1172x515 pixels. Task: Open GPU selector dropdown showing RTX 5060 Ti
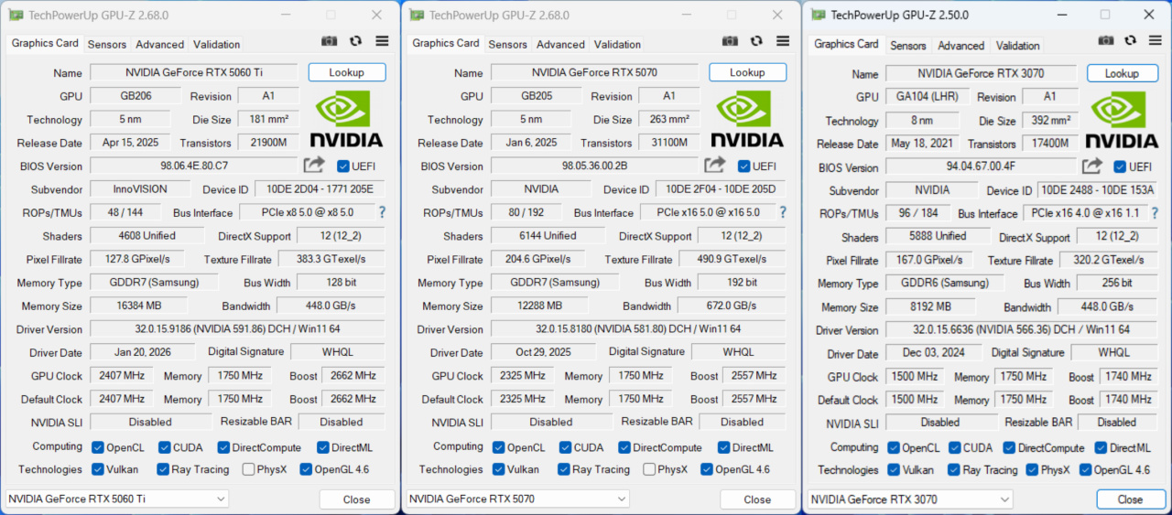click(x=117, y=499)
